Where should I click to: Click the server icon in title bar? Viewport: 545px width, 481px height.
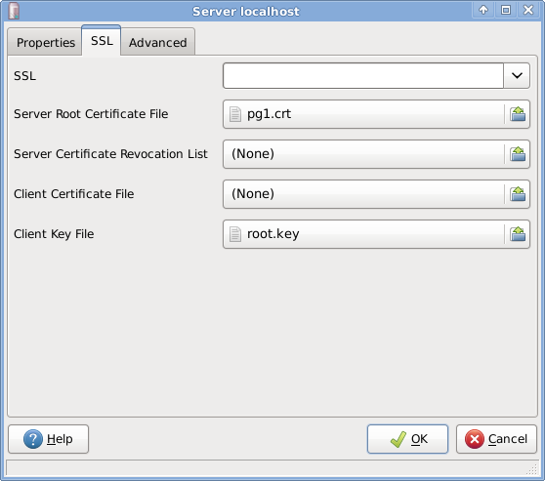pos(14,11)
